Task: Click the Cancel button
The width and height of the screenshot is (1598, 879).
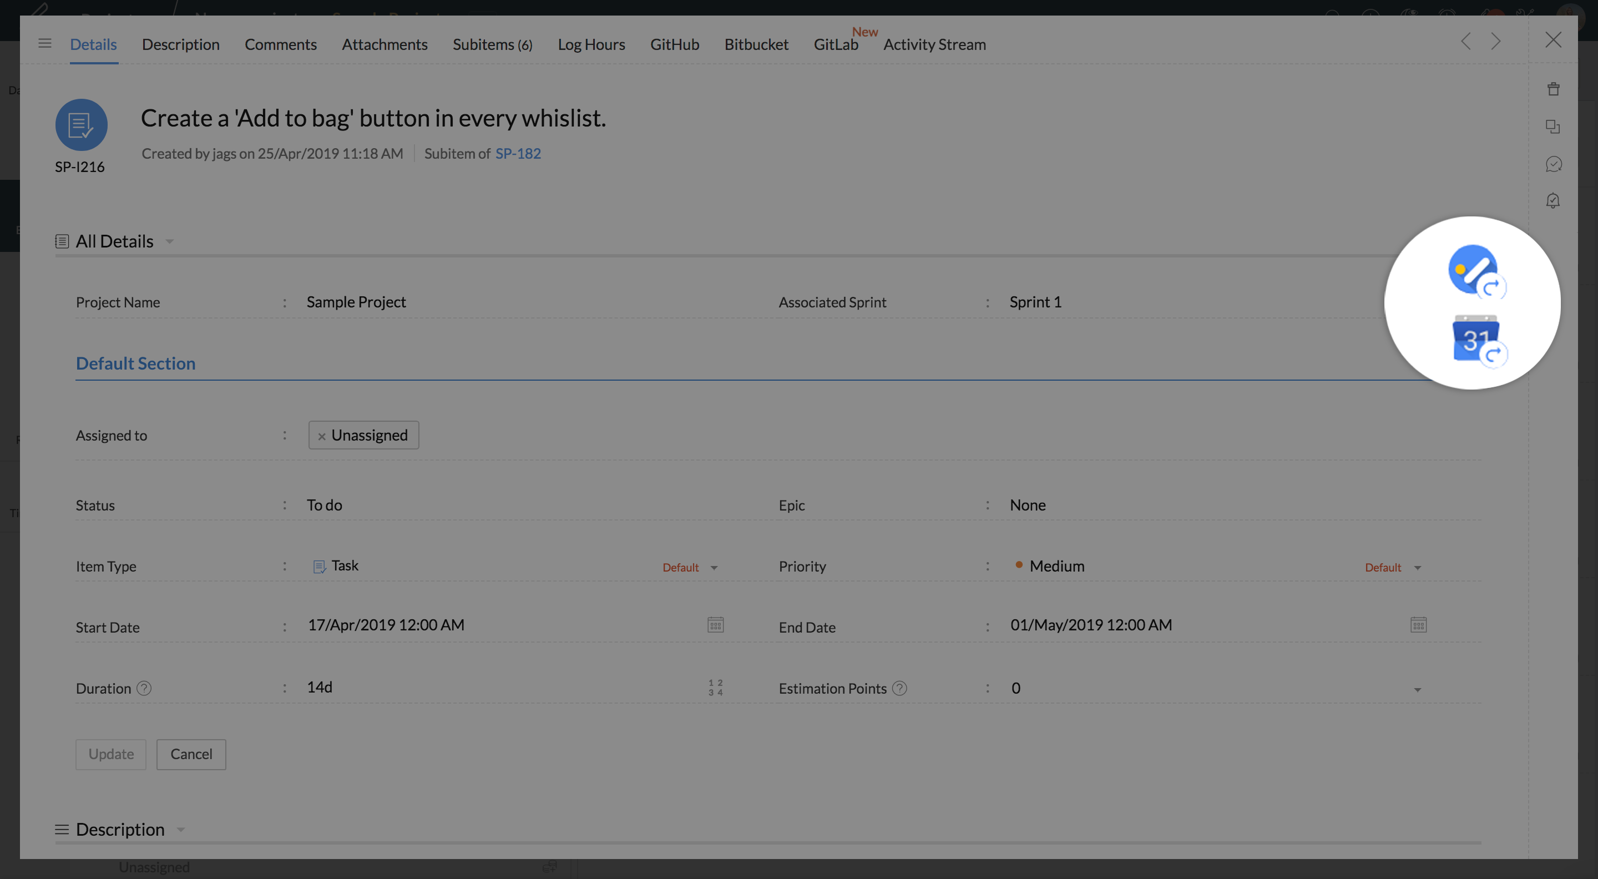Action: click(x=191, y=754)
